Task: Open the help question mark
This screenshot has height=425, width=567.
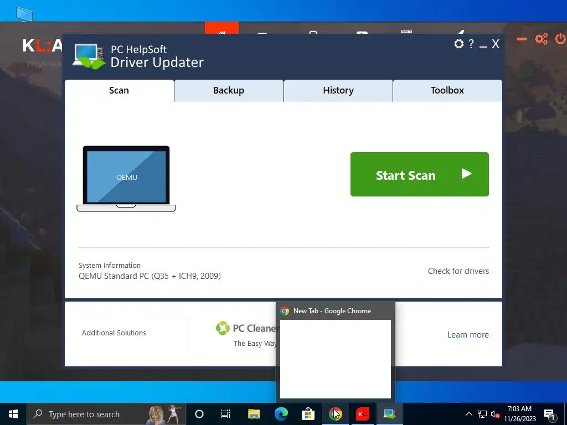Action: [471, 44]
